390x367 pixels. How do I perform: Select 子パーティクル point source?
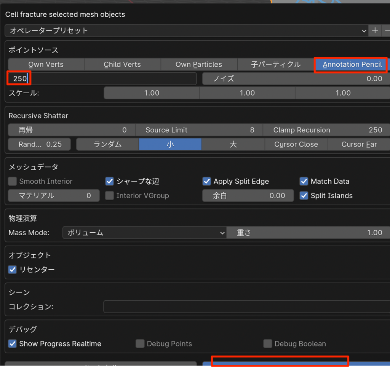coord(276,64)
